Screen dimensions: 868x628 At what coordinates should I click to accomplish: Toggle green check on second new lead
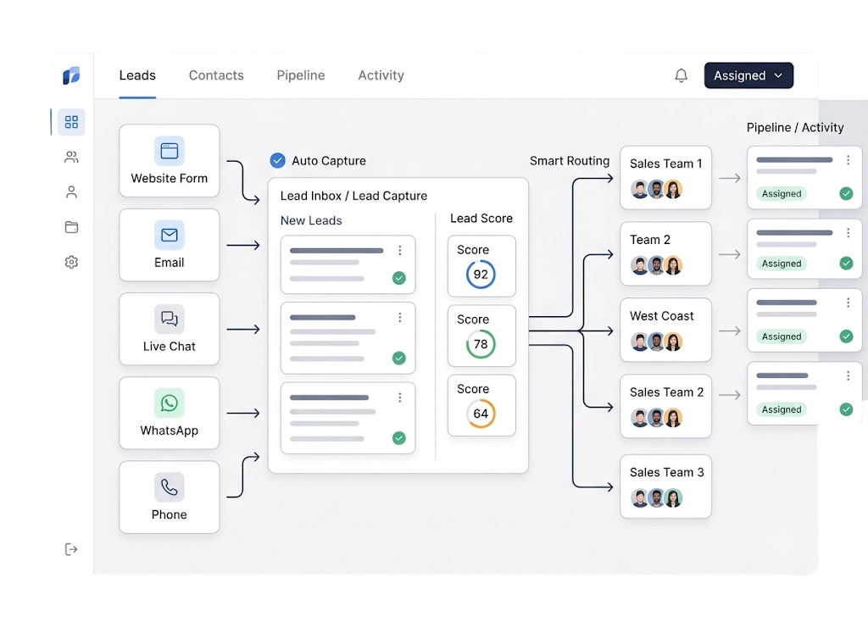[399, 358]
